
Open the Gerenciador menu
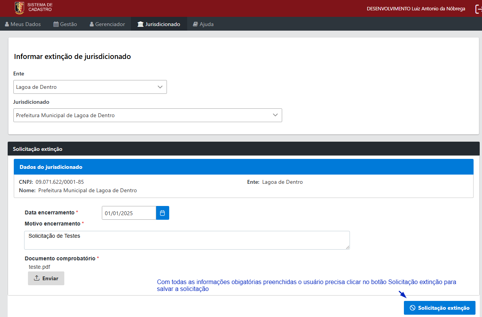[x=107, y=24]
